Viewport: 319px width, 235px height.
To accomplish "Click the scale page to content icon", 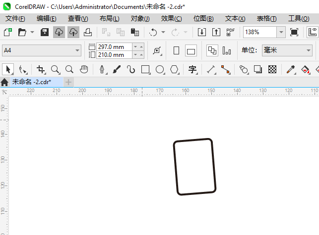I will [x=157, y=50].
